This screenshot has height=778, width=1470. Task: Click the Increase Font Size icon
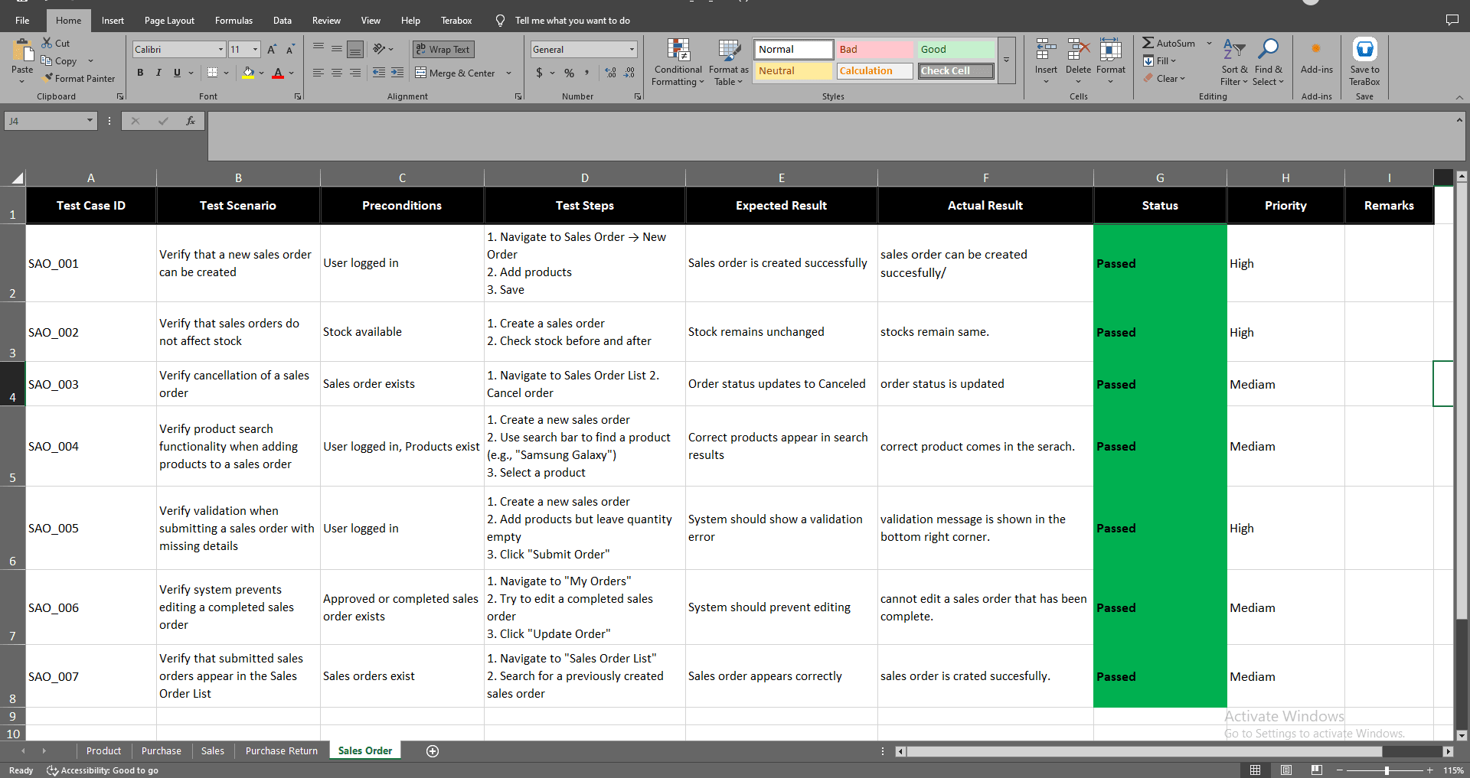[272, 50]
